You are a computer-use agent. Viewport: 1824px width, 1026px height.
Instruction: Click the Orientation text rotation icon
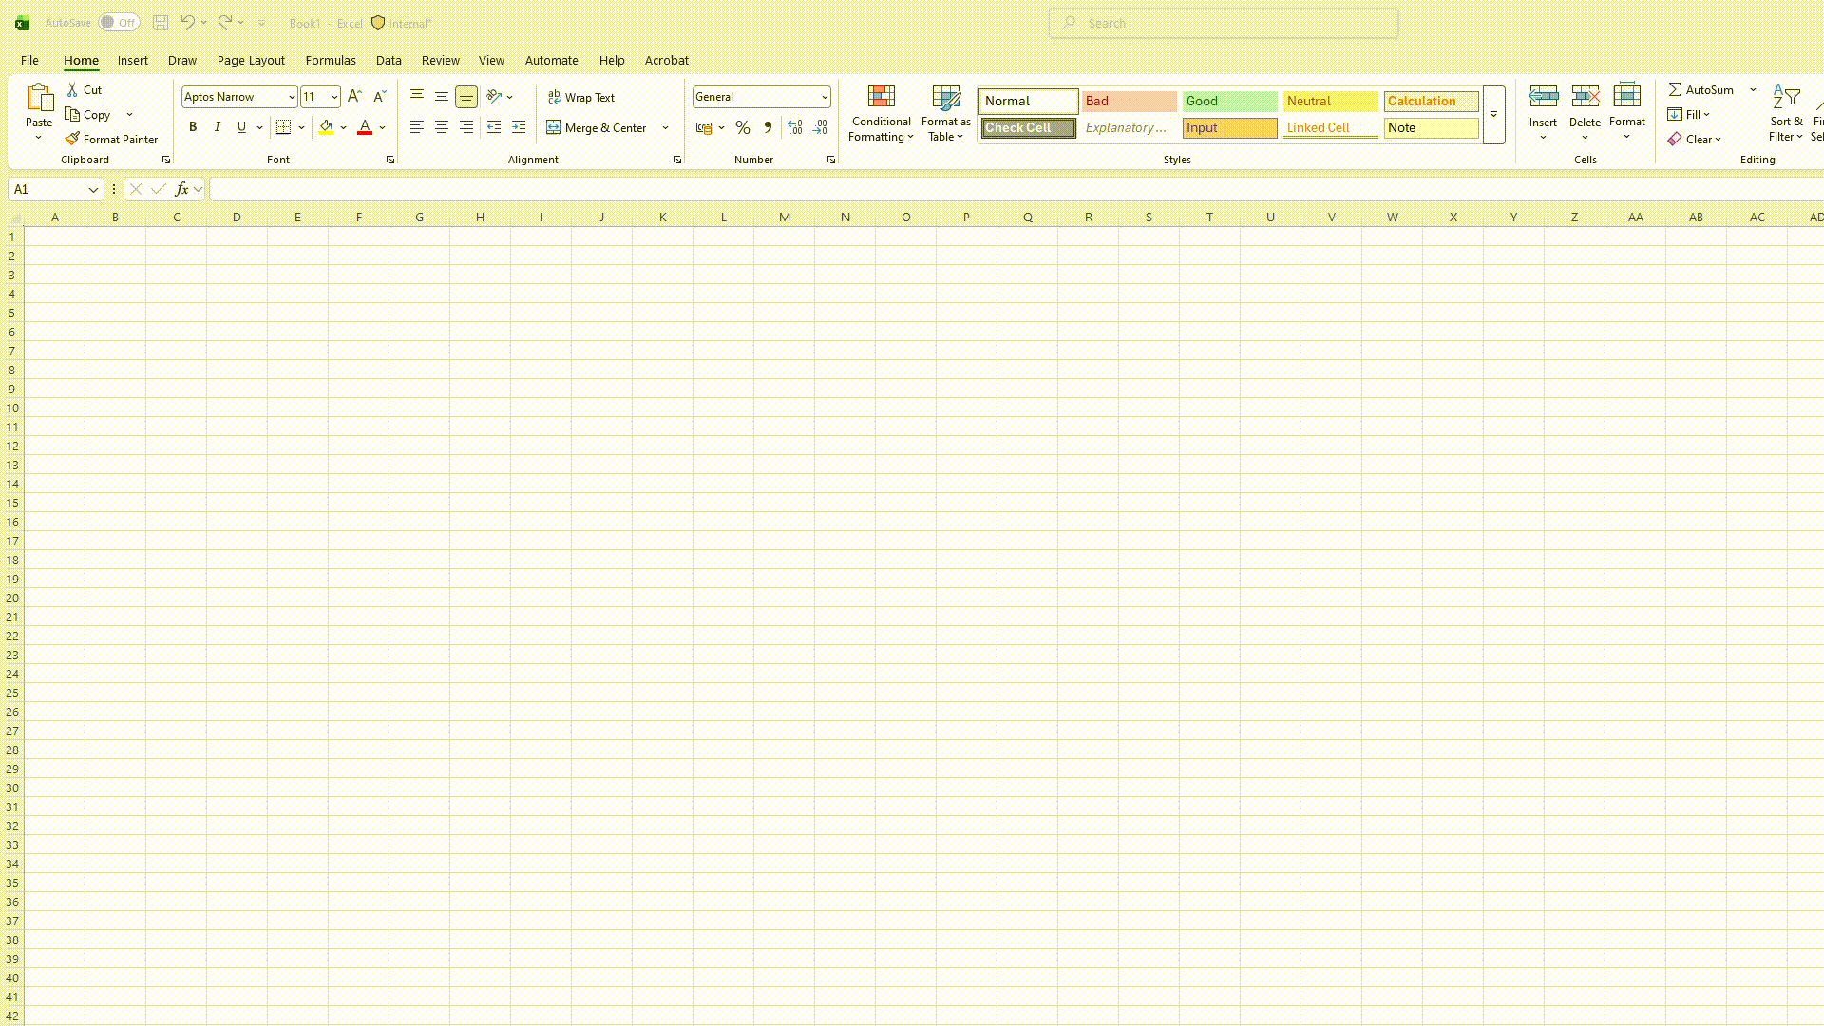tap(494, 97)
